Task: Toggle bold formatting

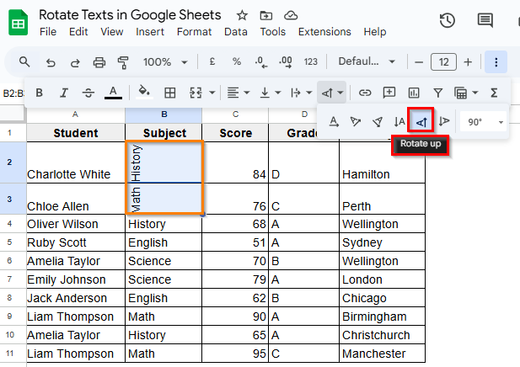Action: point(39,93)
